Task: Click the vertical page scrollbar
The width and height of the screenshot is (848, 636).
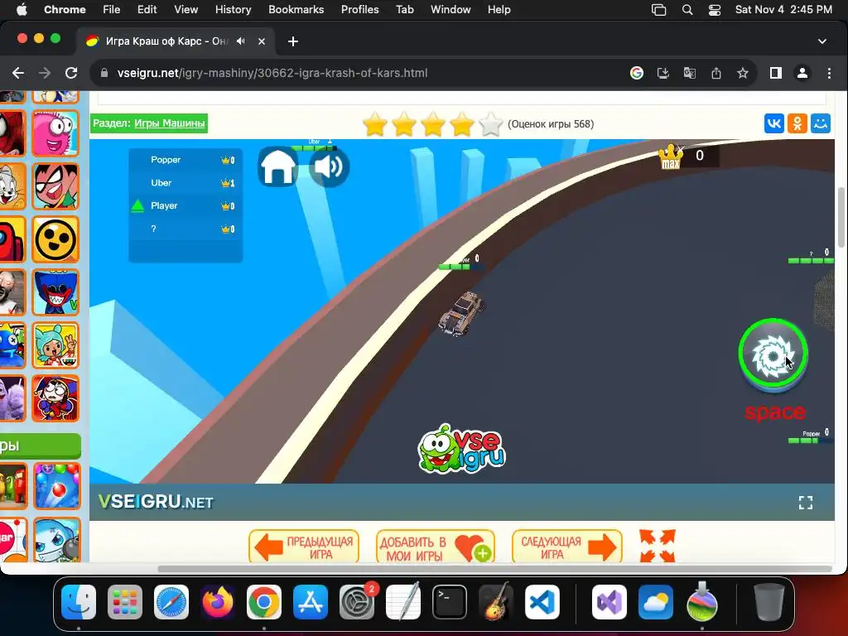Action: 841,216
